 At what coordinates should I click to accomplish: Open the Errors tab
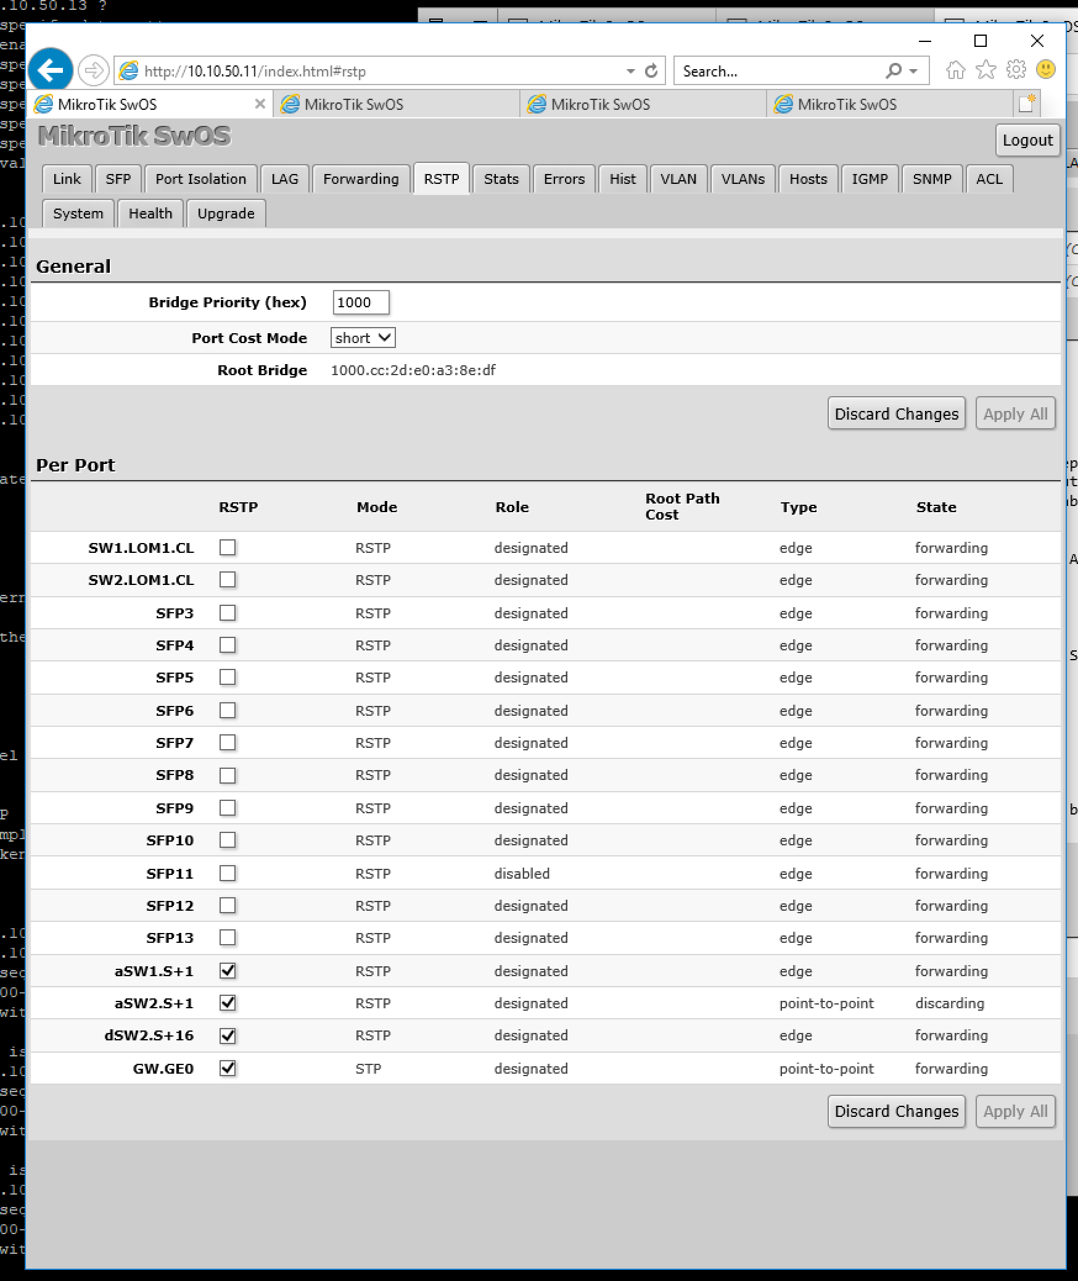(564, 179)
